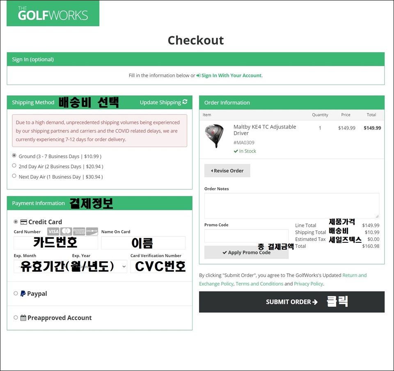Click the credit card icon beside Credit Card

pyautogui.click(x=24, y=222)
